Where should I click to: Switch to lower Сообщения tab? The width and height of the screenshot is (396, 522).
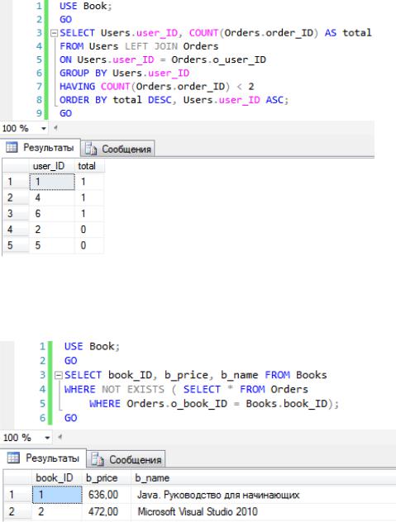click(126, 460)
